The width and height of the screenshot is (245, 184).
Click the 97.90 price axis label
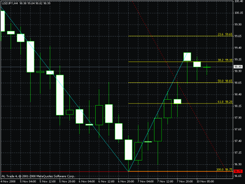238,118
